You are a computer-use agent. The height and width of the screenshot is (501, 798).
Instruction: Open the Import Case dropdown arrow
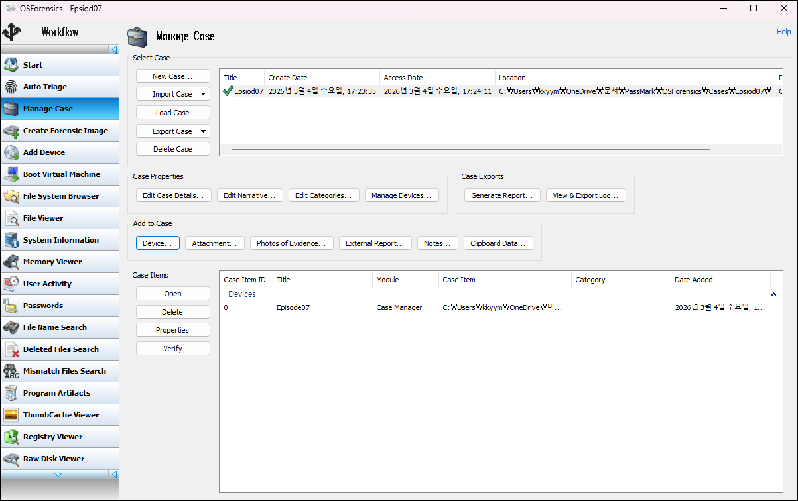click(x=203, y=94)
